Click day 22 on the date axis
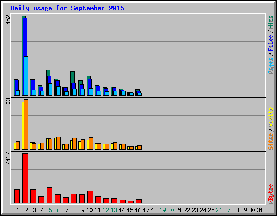Image resolution: width=277 pixels, height=216 pixels. click(x=187, y=210)
